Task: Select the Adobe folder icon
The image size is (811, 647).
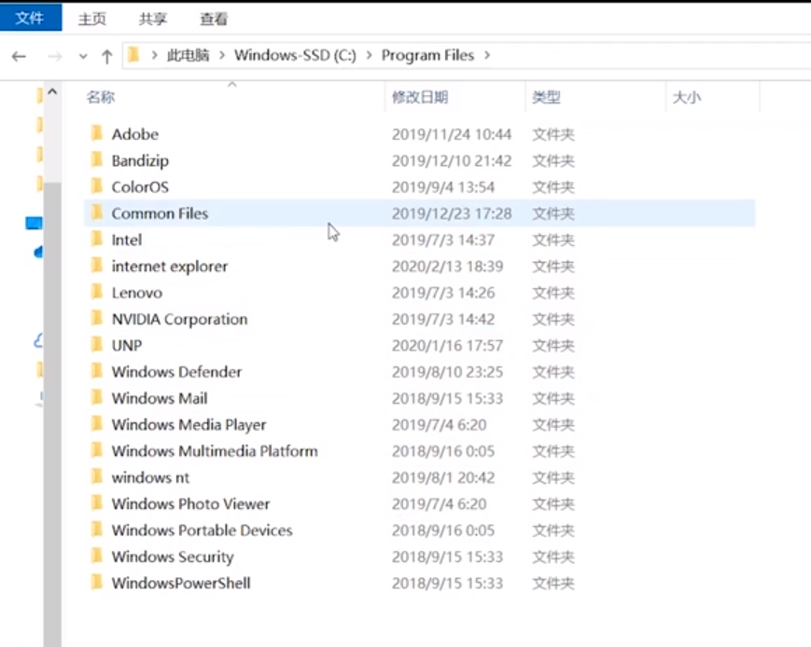Action: (97, 133)
